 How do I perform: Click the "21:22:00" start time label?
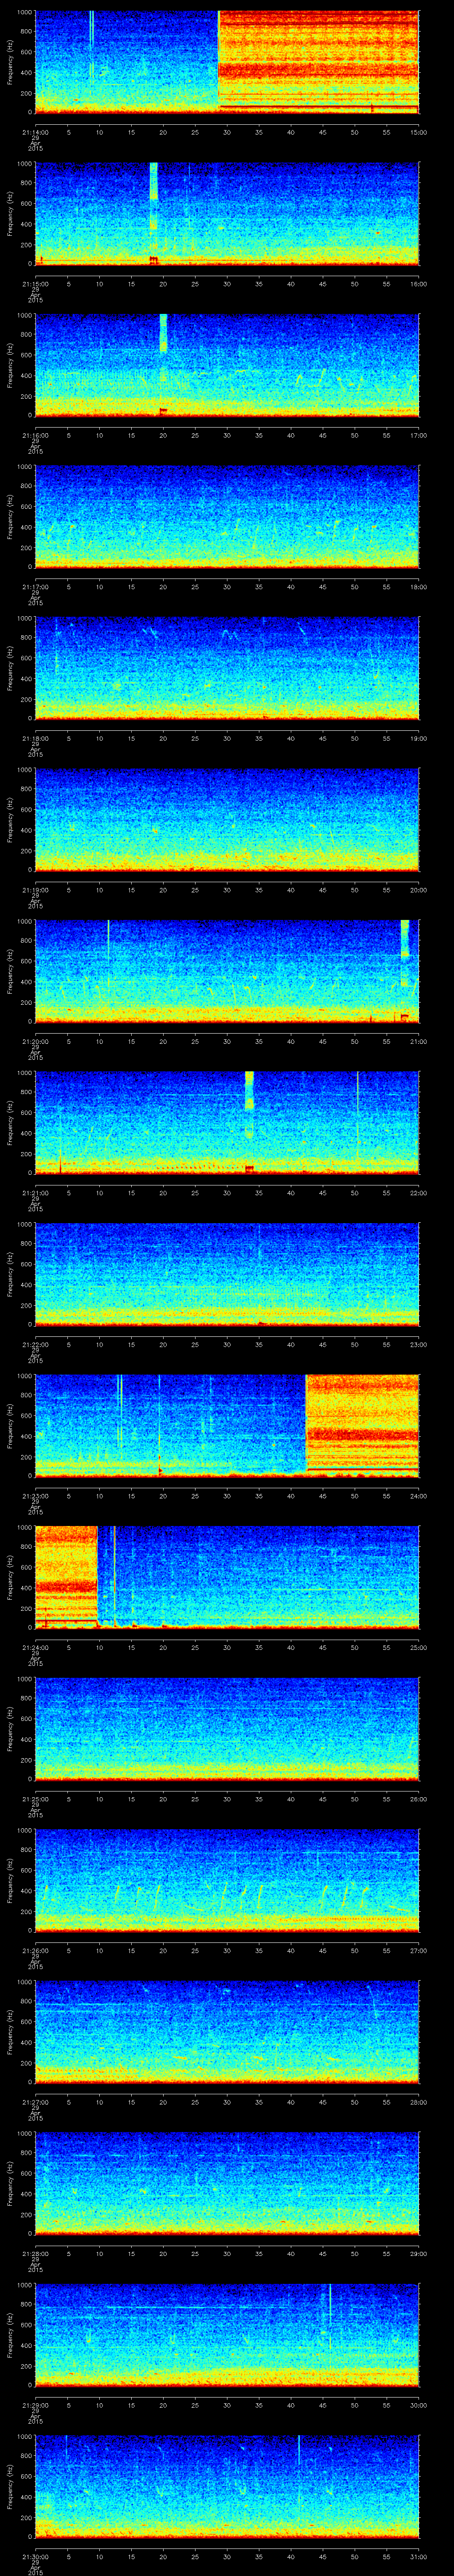(x=35, y=1343)
